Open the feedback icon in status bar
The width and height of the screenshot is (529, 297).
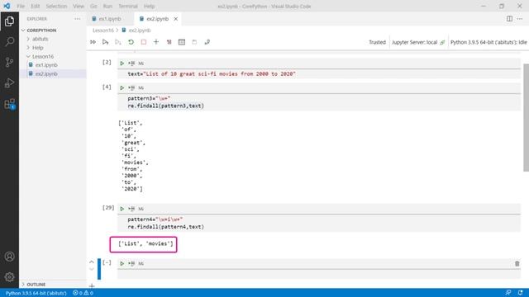508,293
